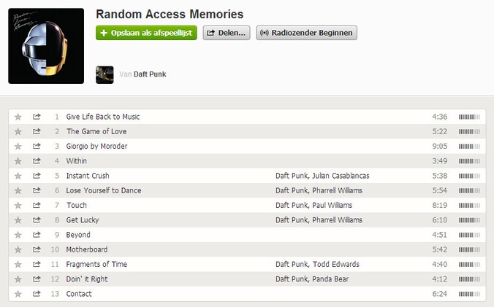Click Pharrell Williams on Lose Yourself to Dance
494x307 pixels.
click(337, 190)
